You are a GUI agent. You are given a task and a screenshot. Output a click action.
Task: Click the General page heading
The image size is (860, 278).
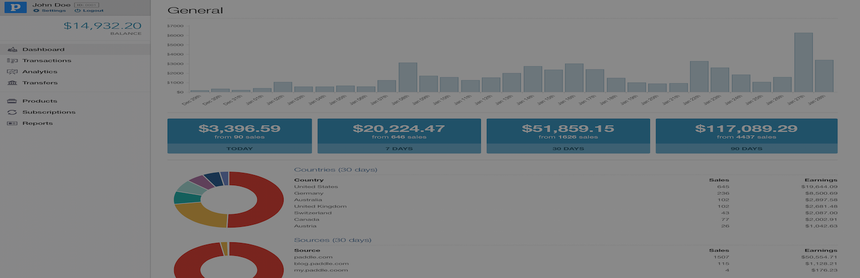click(195, 11)
